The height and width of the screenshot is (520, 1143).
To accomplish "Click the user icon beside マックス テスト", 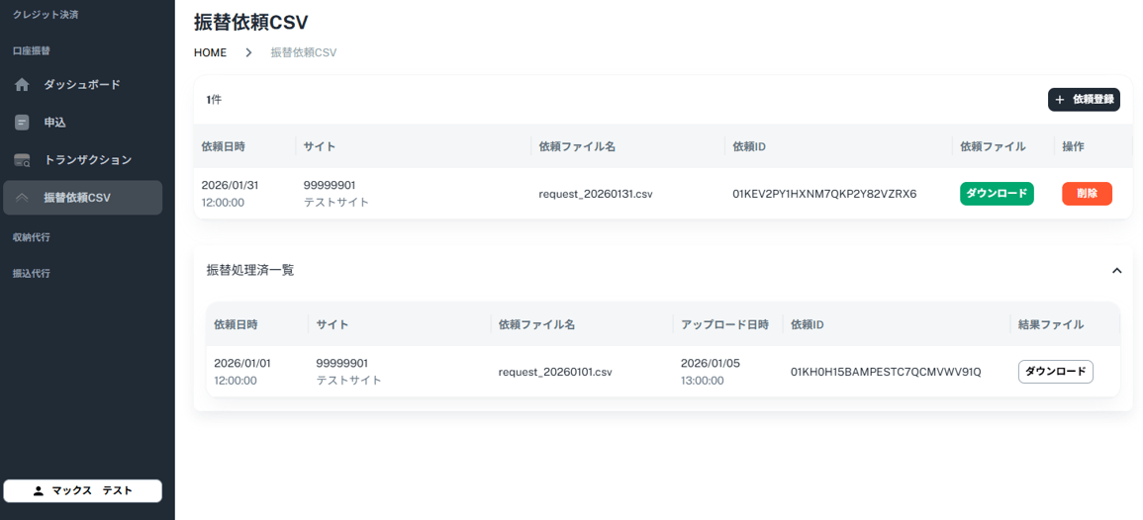I will (39, 490).
